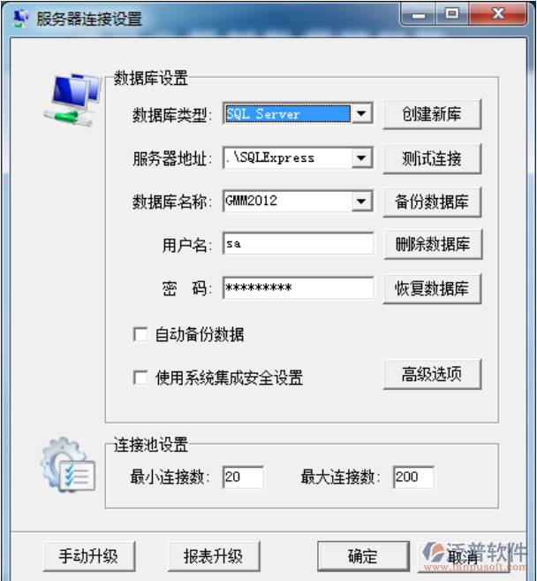Open the 数据库类型 dropdown arrow
The height and width of the screenshot is (581, 537).
point(361,114)
